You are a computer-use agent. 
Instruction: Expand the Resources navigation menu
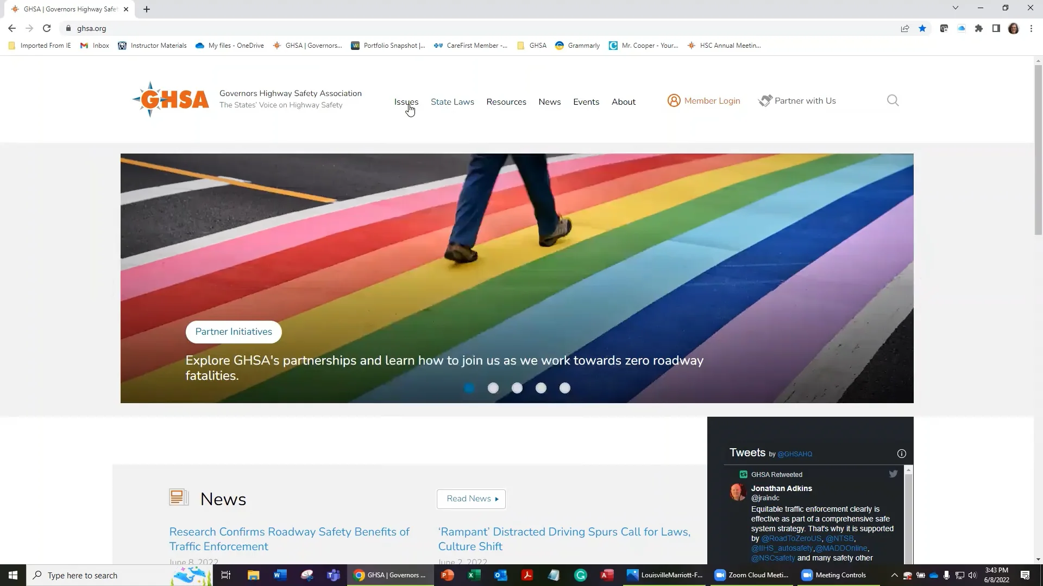tap(506, 102)
